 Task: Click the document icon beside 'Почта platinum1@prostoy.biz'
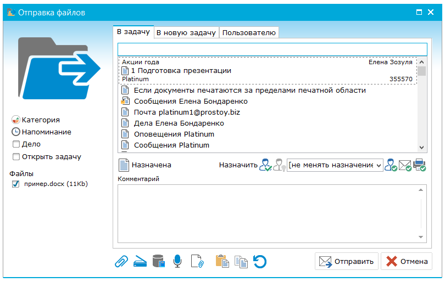pos(125,112)
